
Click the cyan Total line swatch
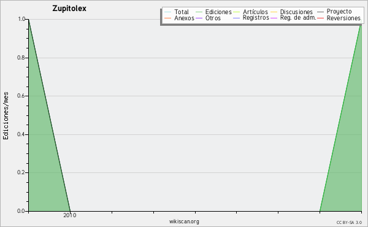168,12
